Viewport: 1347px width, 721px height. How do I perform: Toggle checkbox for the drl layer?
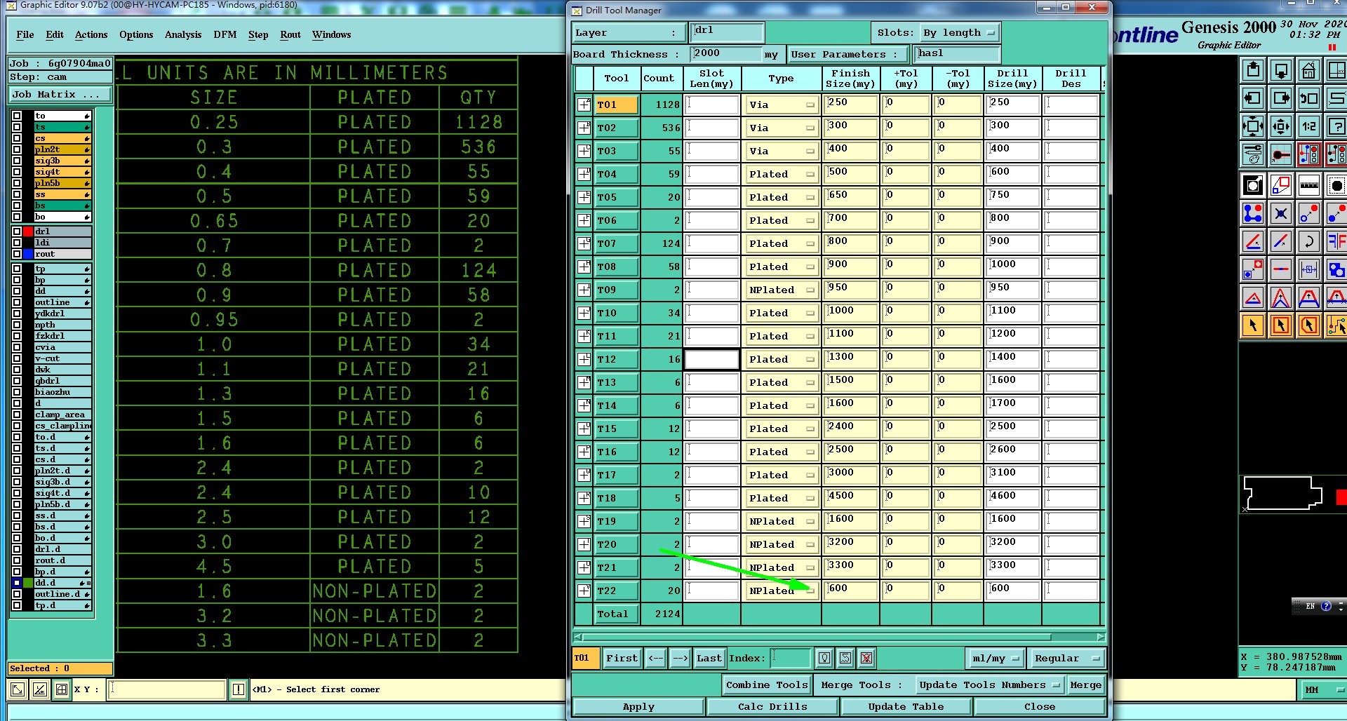point(17,231)
